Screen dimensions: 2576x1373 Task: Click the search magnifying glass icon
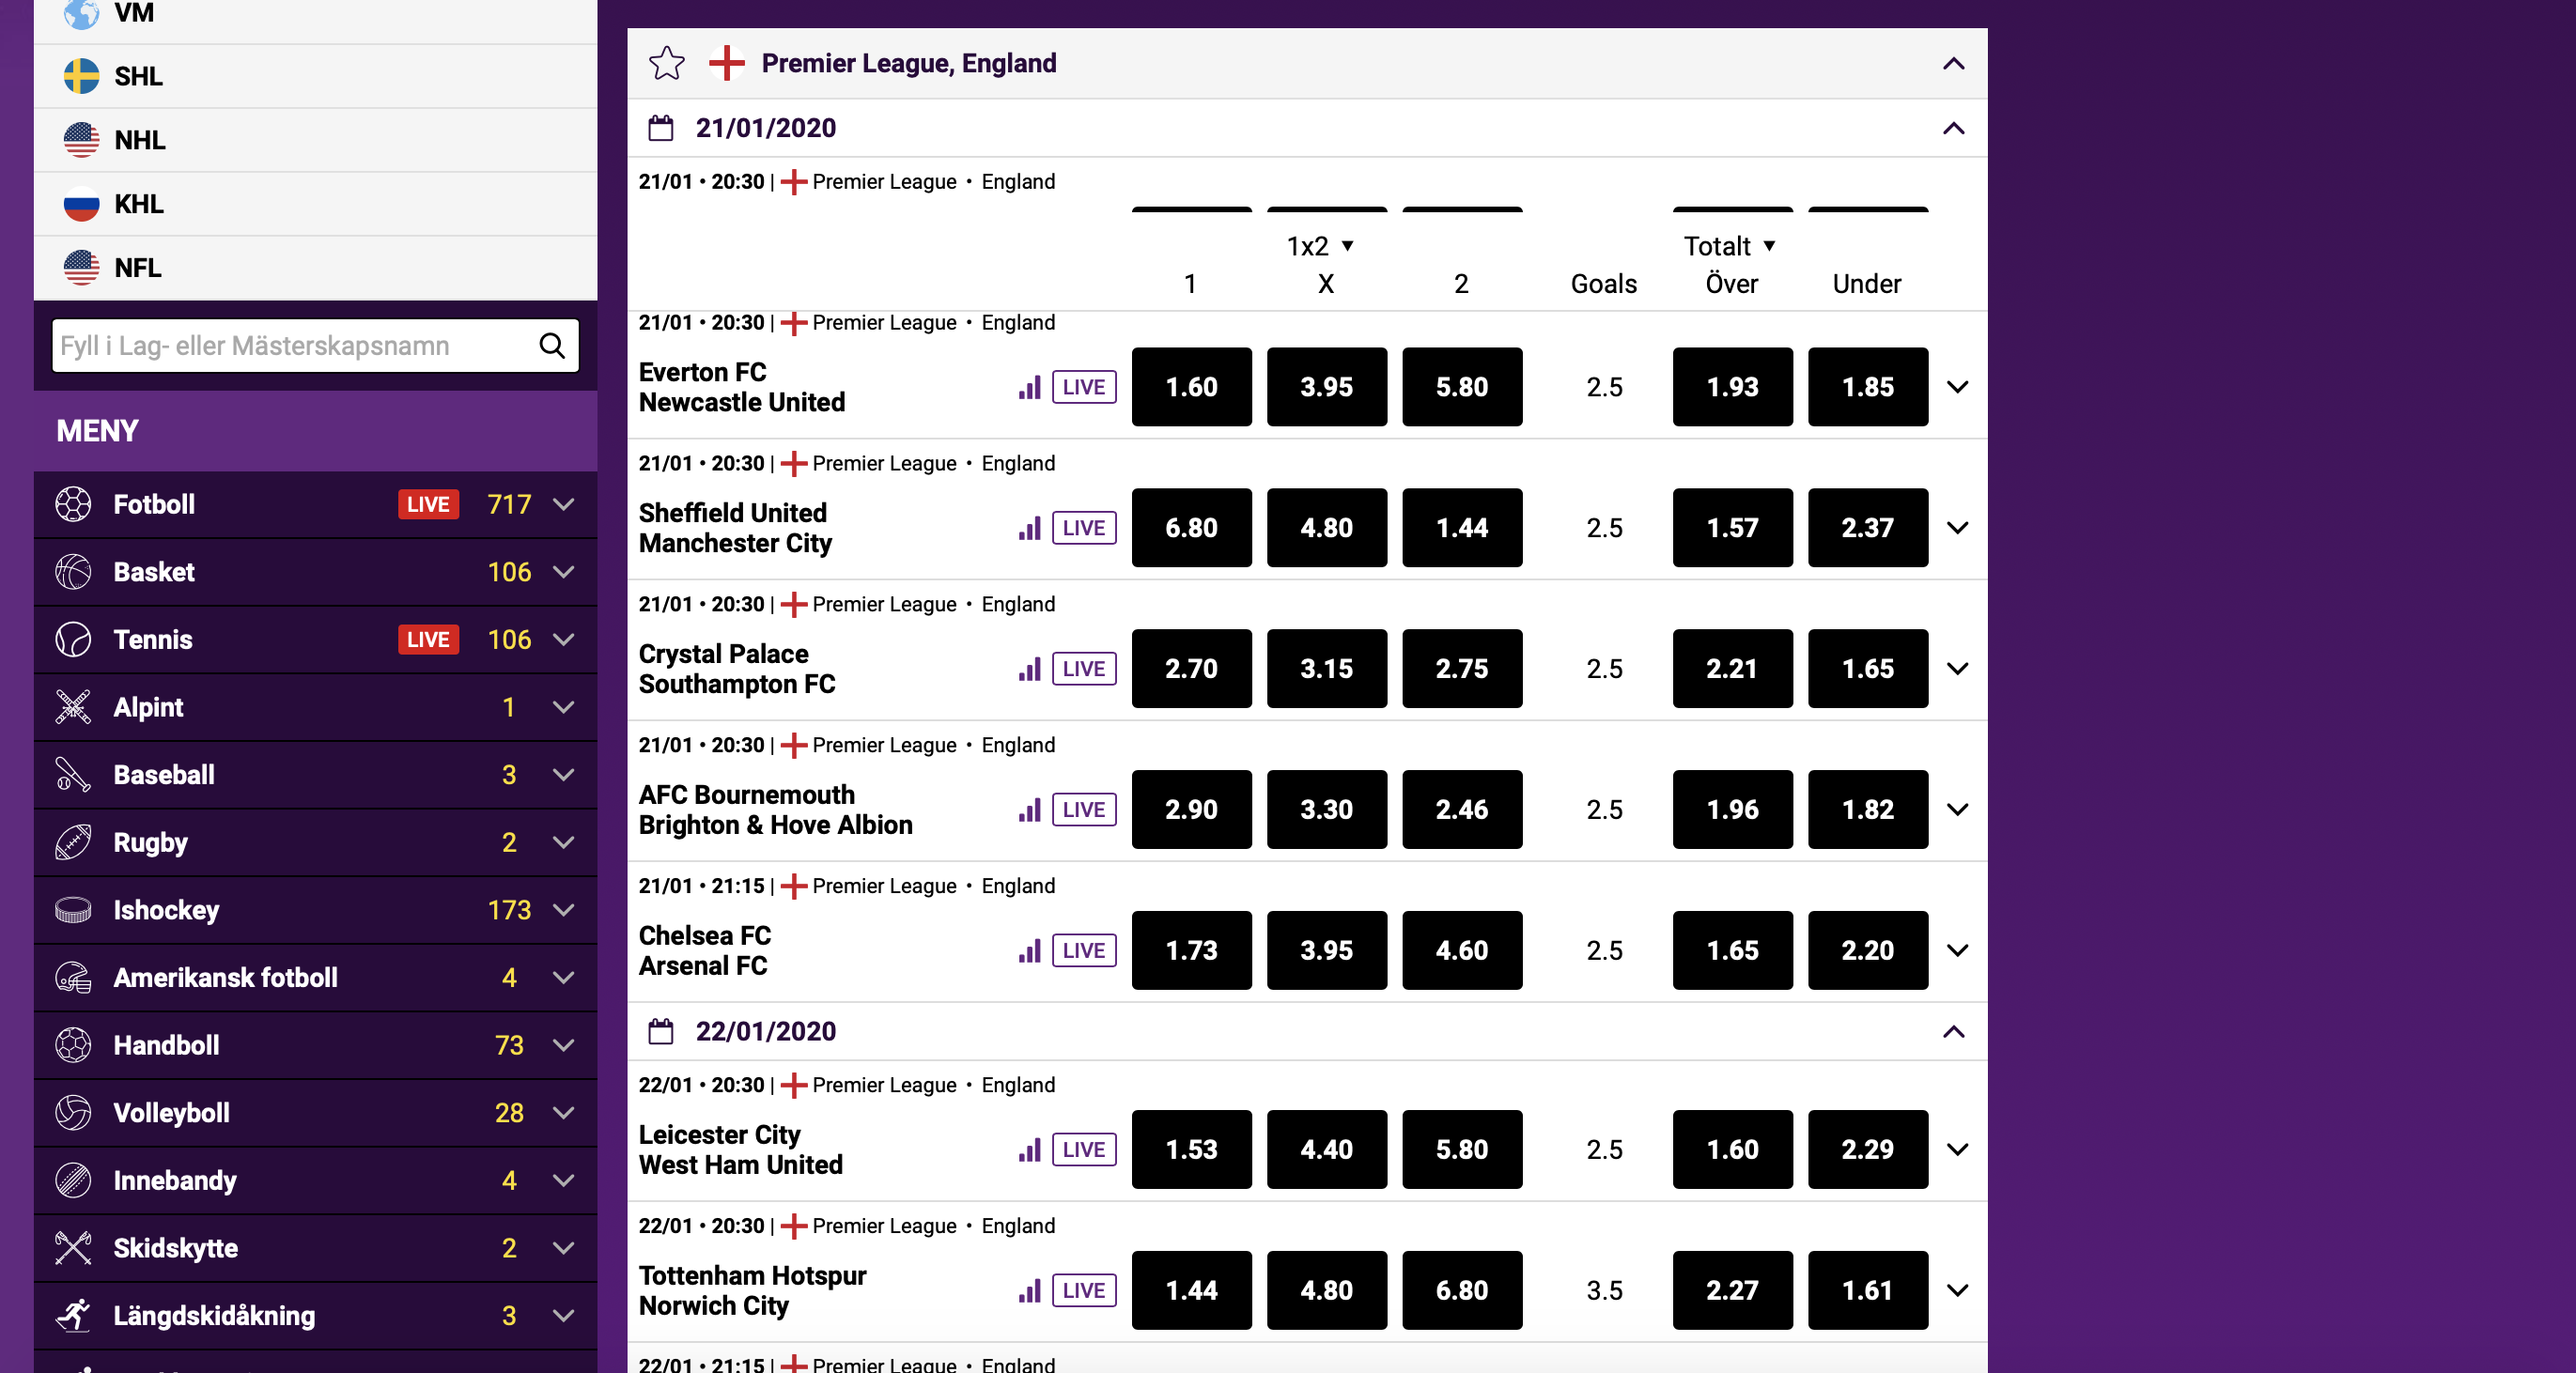click(x=552, y=345)
